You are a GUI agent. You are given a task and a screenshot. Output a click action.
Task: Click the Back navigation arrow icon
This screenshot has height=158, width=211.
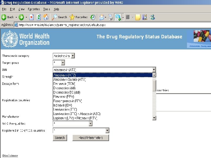click(x=4, y=17)
